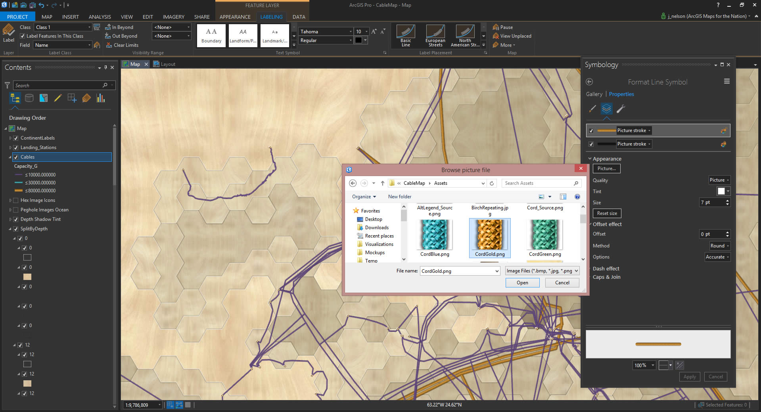
Task: Click the white Tint color swatch
Action: pyautogui.click(x=721, y=191)
